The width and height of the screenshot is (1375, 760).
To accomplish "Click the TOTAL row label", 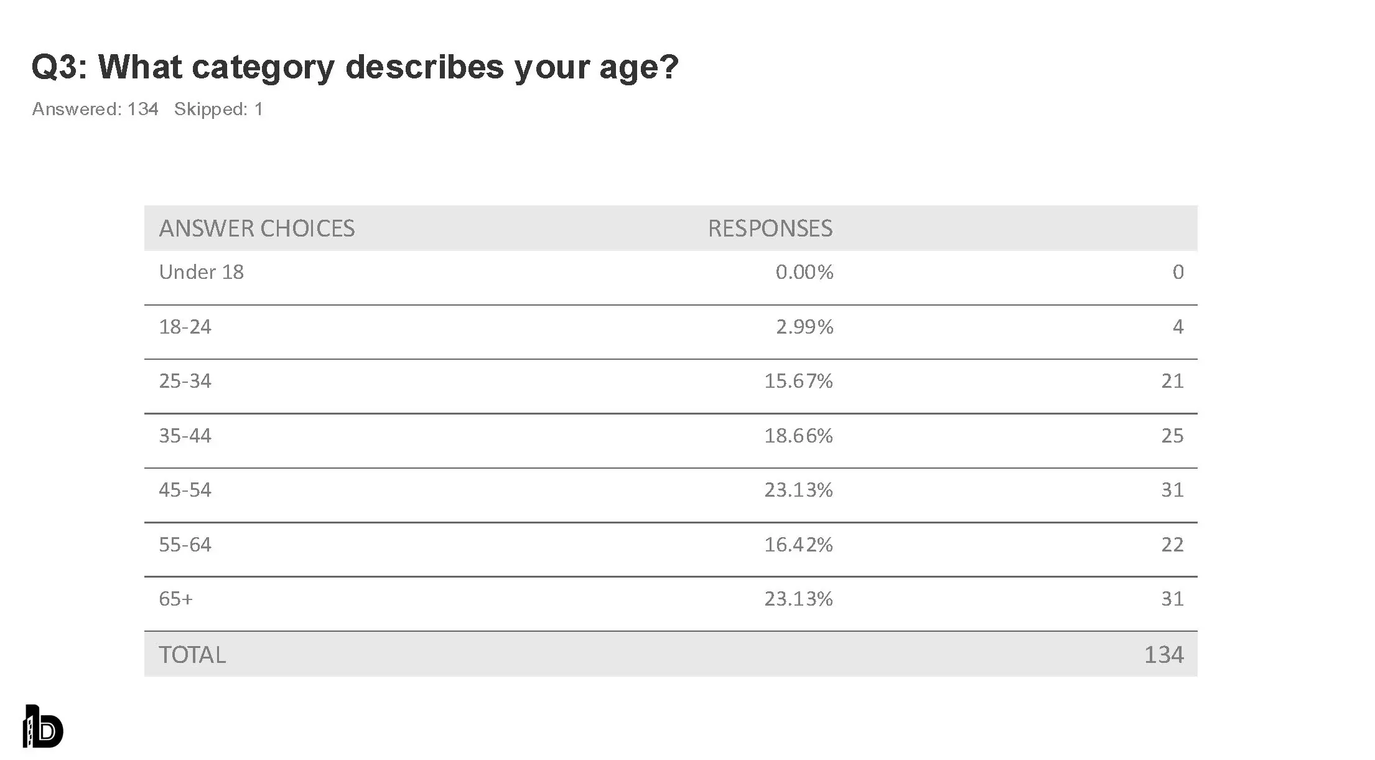I will click(x=192, y=655).
